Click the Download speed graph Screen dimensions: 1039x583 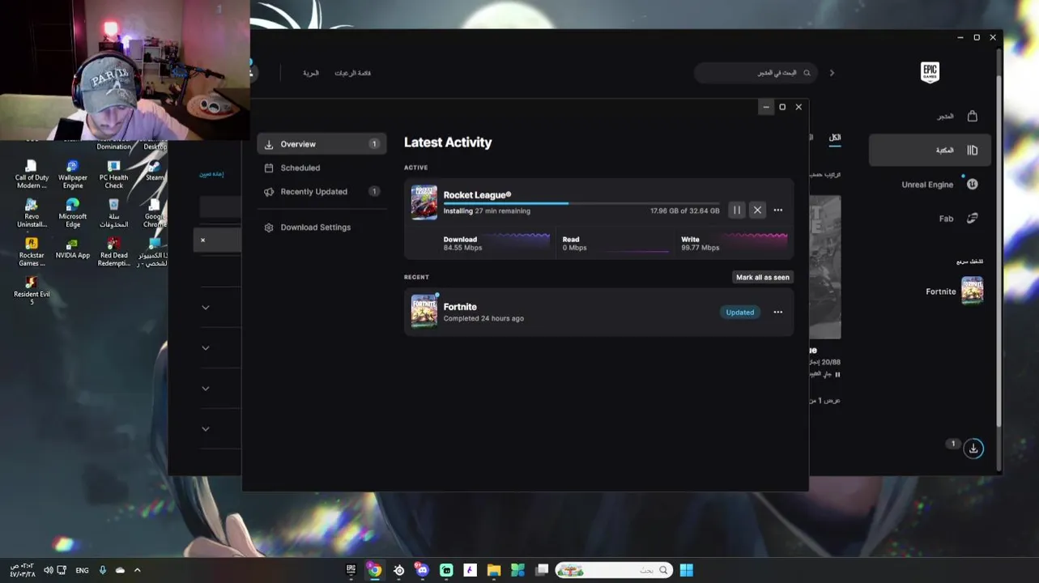coord(517,240)
